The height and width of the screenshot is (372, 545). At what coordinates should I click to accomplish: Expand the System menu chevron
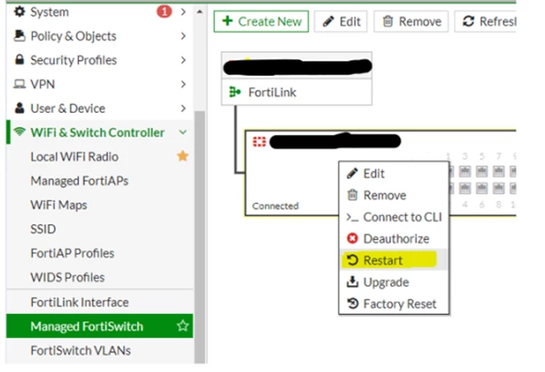(x=183, y=12)
